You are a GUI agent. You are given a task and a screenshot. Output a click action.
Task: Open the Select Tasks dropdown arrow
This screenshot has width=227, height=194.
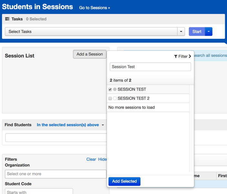(x=181, y=32)
